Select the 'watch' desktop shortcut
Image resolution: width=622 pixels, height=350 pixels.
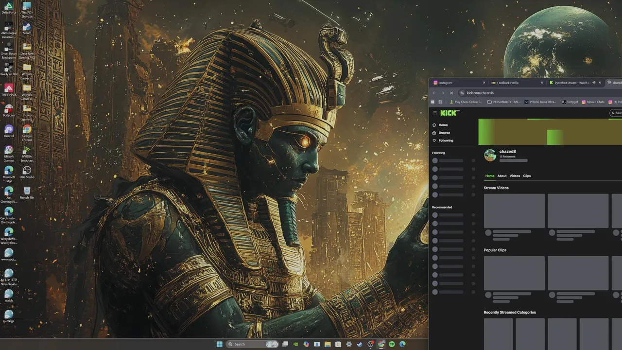pyautogui.click(x=8, y=296)
